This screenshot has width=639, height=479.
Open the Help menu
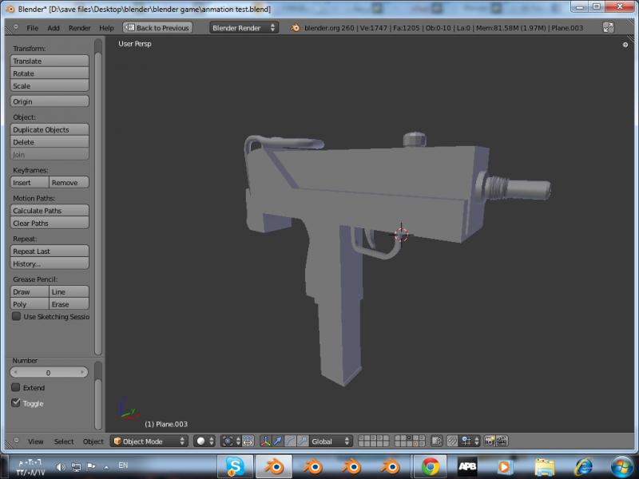pyautogui.click(x=106, y=28)
